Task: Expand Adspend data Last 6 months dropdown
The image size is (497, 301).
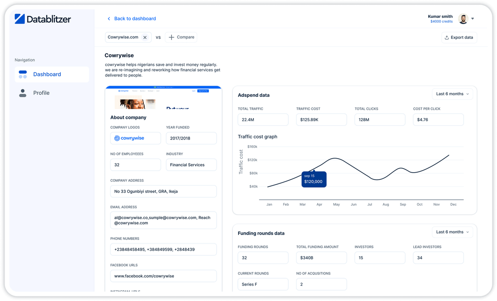Action: 452,94
